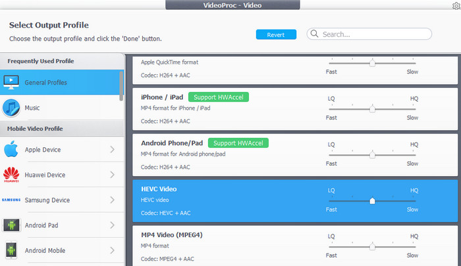Screen dimensions: 461x266
Task: Select the MP4 Video (MPEG4) profile title
Action: 172,235
